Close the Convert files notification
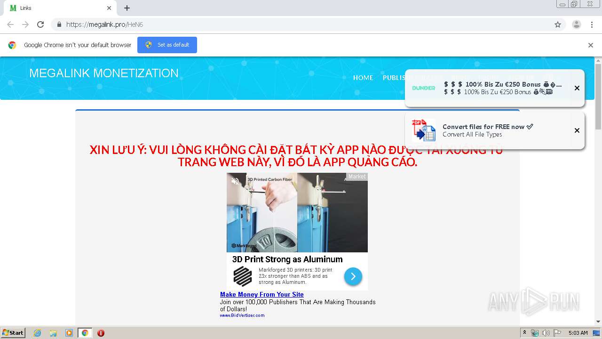The height and width of the screenshot is (339, 602). point(577,130)
